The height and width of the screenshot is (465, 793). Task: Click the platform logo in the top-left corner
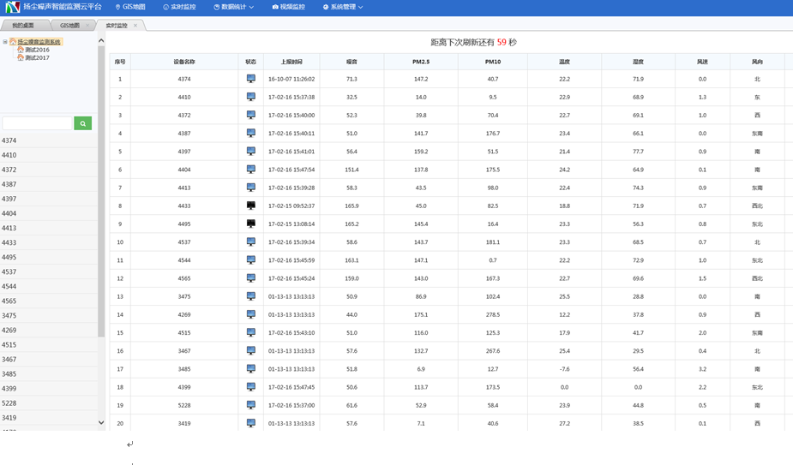tap(13, 7)
